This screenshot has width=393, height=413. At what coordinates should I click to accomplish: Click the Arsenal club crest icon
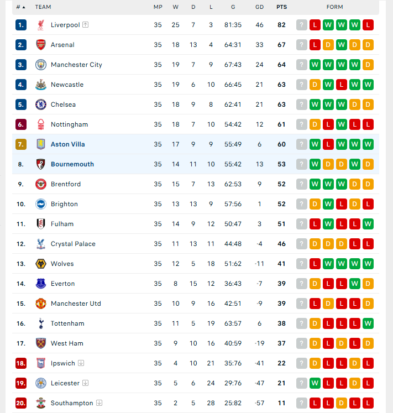click(41, 45)
